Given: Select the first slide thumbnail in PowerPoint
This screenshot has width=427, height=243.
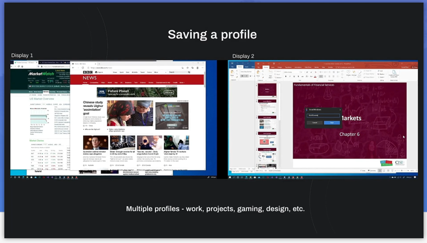Looking at the screenshot, I should pos(267,90).
